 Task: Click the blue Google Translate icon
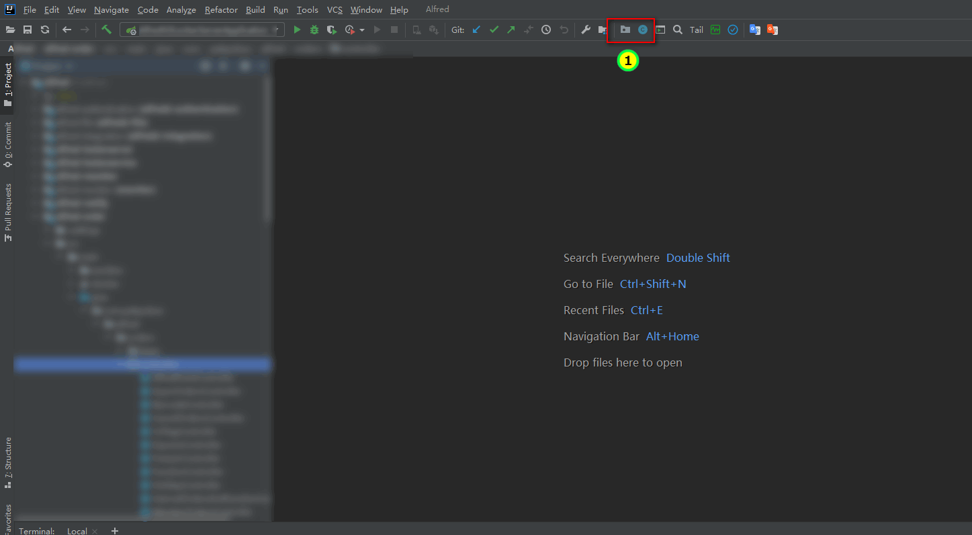(x=755, y=30)
